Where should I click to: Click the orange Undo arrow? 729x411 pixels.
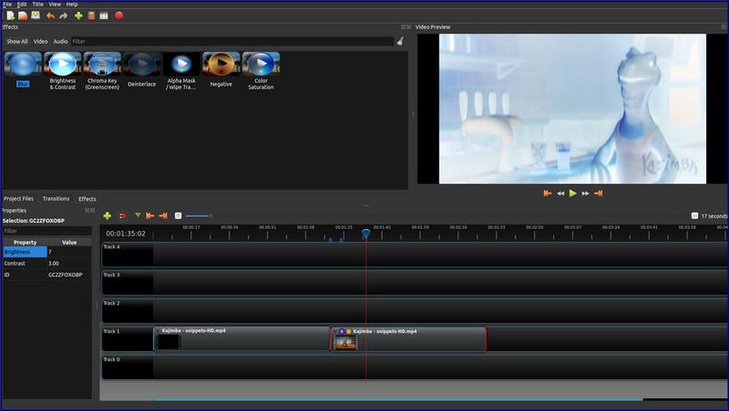50,15
